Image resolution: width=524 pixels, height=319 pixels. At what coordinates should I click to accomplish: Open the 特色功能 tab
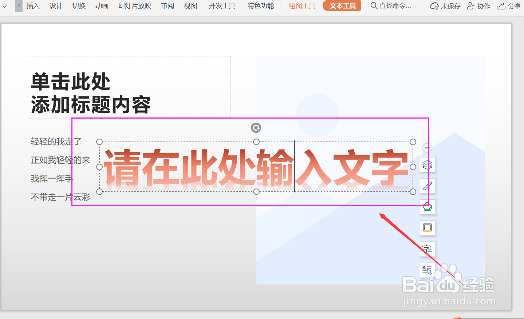tap(261, 6)
